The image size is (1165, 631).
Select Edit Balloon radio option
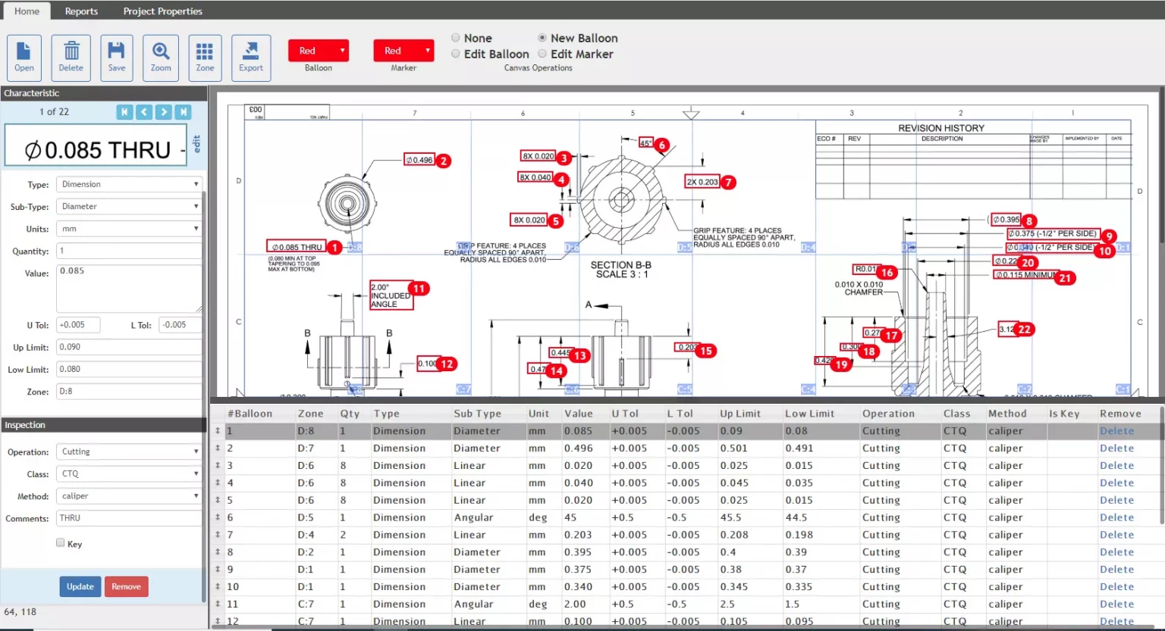(x=456, y=54)
